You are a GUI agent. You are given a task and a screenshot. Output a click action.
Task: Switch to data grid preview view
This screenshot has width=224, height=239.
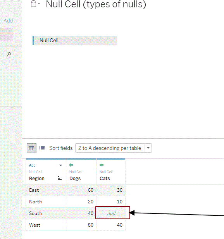pos(31,148)
